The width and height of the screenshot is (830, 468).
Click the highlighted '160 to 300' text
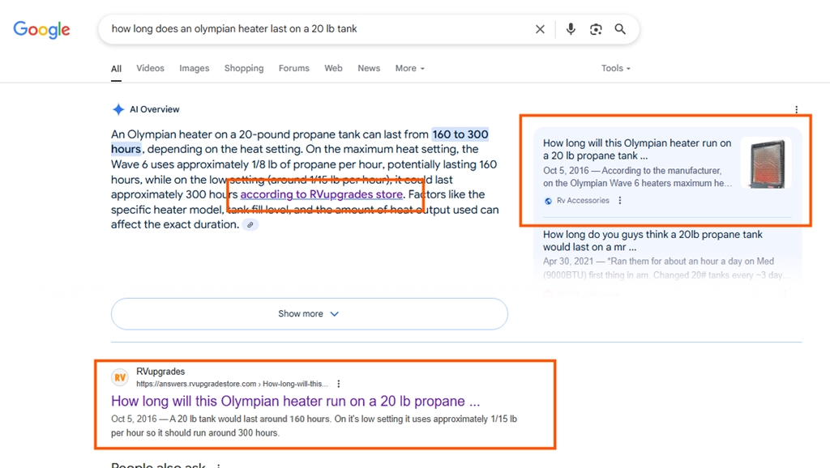pos(460,134)
